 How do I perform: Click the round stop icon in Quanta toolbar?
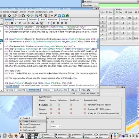coord(9,16)
